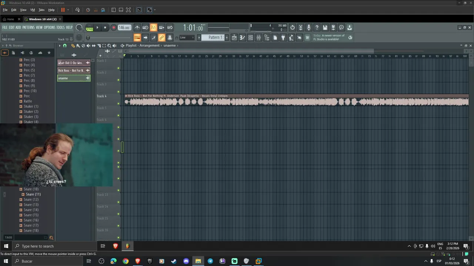Open the pattern menu arrow left of Pattern 1
This screenshot has height=266, width=474.
pos(199,37)
